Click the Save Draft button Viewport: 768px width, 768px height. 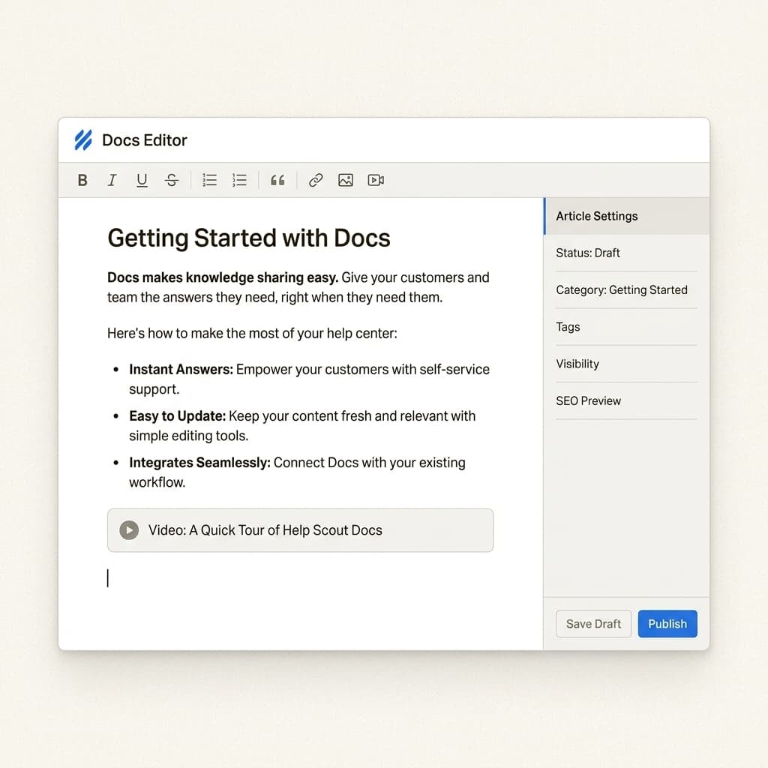click(x=594, y=623)
